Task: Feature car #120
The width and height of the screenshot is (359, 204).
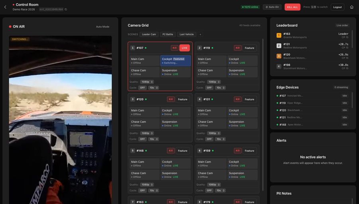Action: click(182, 99)
